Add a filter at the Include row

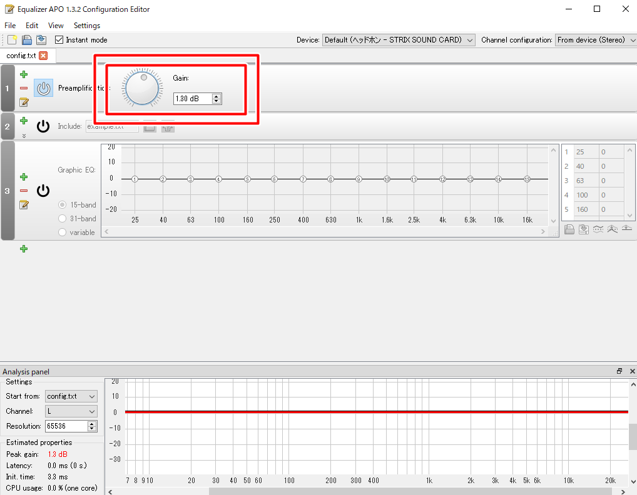(x=24, y=121)
